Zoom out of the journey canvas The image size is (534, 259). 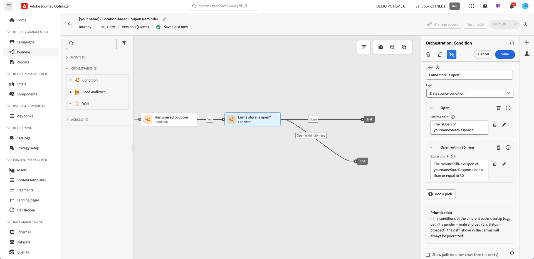392,47
